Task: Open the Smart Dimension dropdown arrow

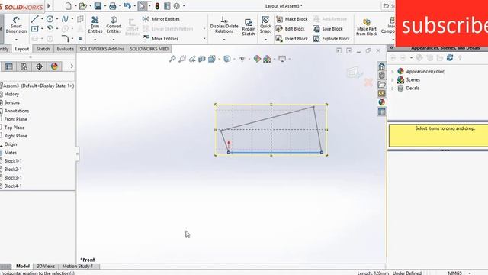Action: pyautogui.click(x=16, y=40)
